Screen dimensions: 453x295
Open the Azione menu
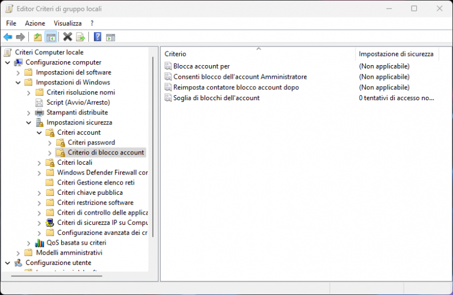pyautogui.click(x=35, y=23)
